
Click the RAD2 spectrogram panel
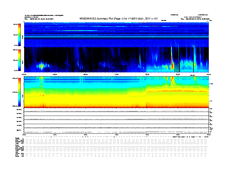tap(116, 35)
